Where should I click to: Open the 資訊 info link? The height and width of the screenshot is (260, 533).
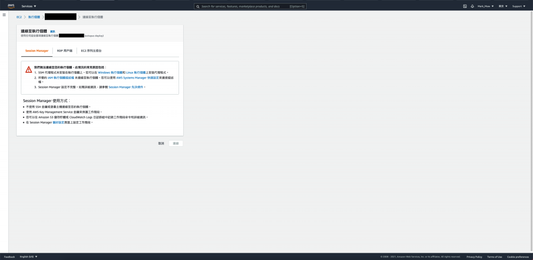[53, 31]
